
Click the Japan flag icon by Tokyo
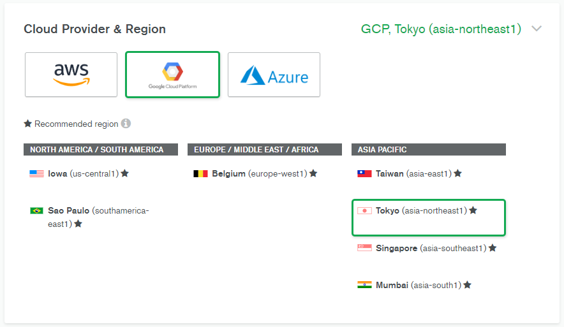[364, 210]
